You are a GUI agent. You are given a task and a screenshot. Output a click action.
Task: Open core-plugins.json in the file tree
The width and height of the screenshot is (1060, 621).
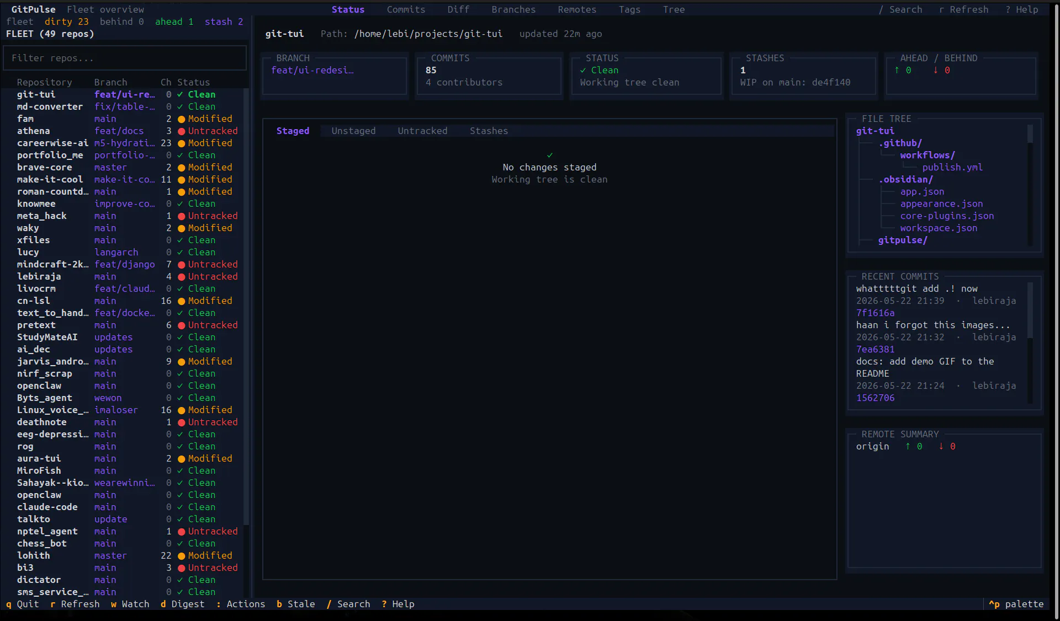[x=947, y=216]
